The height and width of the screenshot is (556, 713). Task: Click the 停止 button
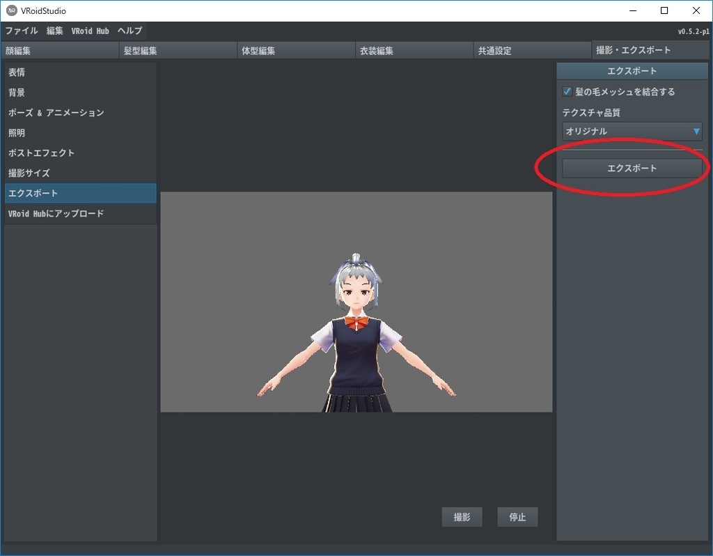click(517, 517)
